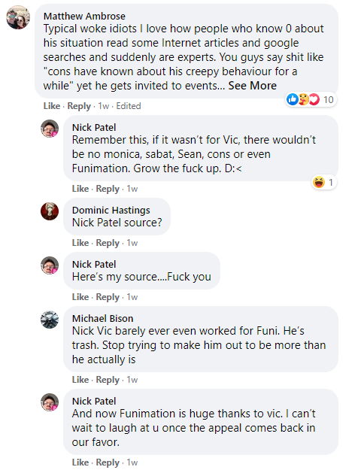Viewport: 364px width, 470px height.
Task: Click Nick Patel's avatar beside 'And now Funimation' reply
Action: [x=50, y=402]
